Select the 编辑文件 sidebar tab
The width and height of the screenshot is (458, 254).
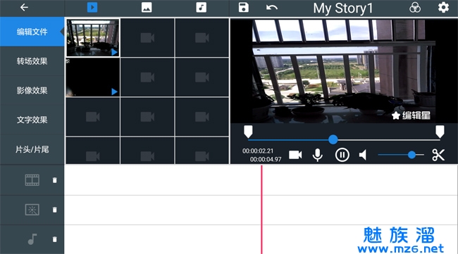(32, 32)
